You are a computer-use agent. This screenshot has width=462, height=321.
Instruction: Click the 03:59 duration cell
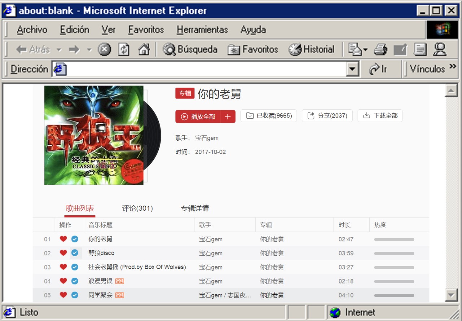346,253
